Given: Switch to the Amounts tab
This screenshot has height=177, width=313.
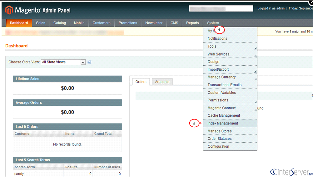Looking at the screenshot, I should point(162,82).
